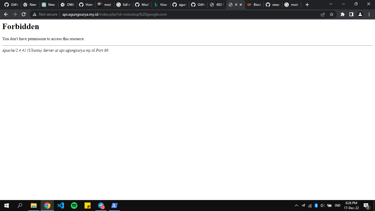Adjust volume via speaker tray icon

click(323, 206)
